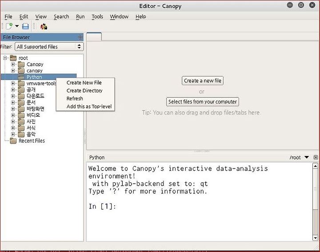This screenshot has height=252, width=320.
Task: Choose Create New File from context menu
Action: point(85,83)
